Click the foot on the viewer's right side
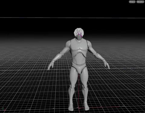145x113 pixels. pyautogui.click(x=86, y=106)
